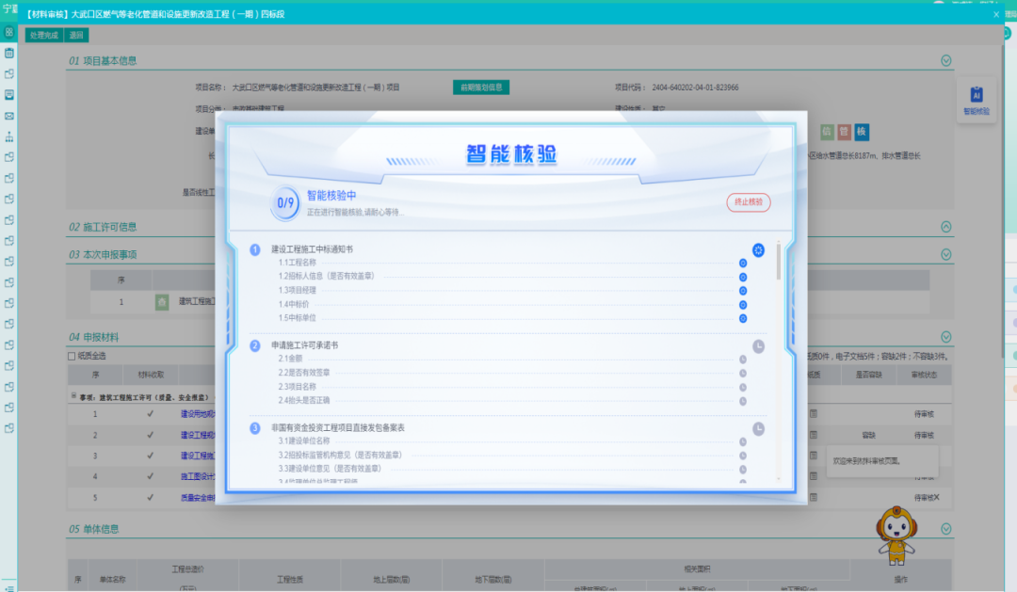Click the orange 管 badge icon
The width and height of the screenshot is (1017, 592).
click(x=844, y=132)
